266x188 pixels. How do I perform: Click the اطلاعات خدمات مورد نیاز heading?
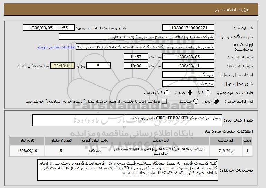coord(228,131)
